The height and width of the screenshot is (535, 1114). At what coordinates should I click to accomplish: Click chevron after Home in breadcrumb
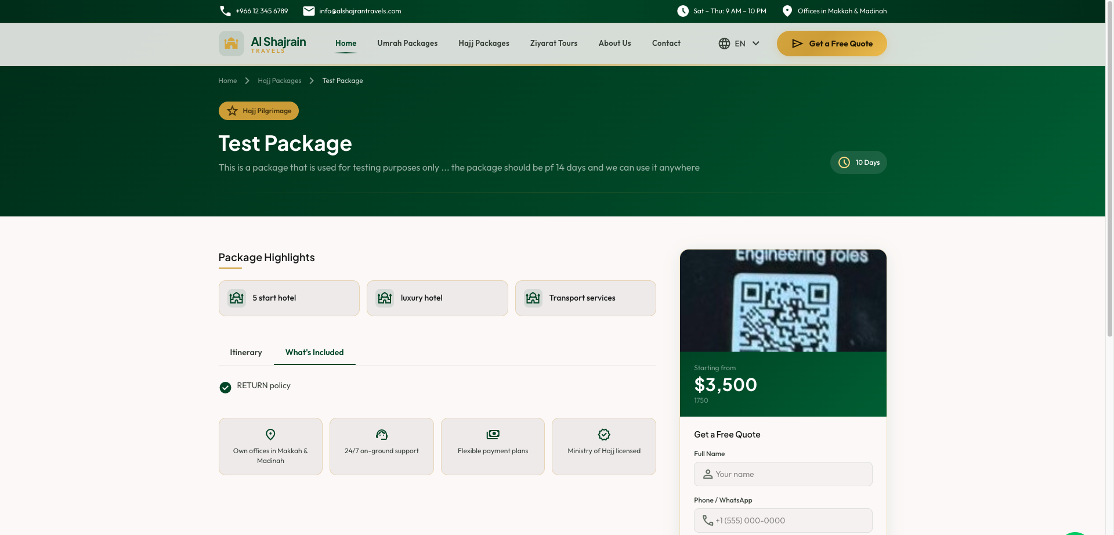(247, 81)
